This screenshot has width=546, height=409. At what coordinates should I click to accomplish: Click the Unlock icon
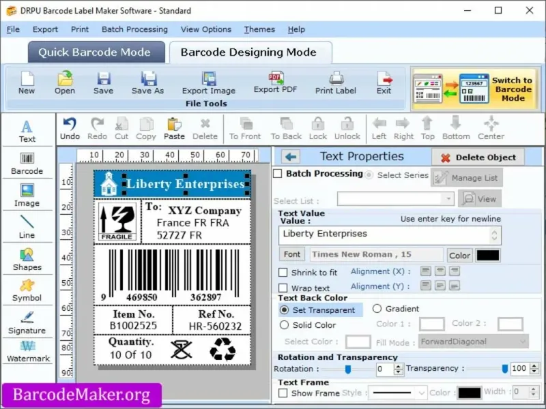tap(347, 129)
